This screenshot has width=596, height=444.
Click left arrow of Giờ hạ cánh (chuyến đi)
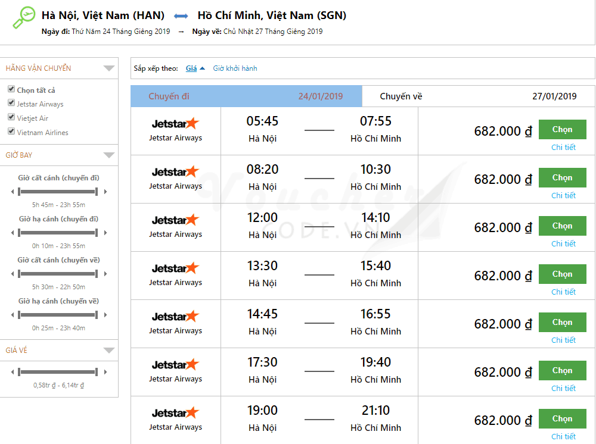[x=13, y=233]
